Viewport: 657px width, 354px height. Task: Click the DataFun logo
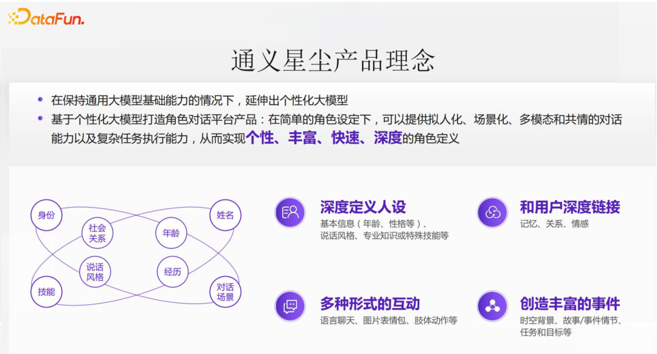(x=46, y=17)
